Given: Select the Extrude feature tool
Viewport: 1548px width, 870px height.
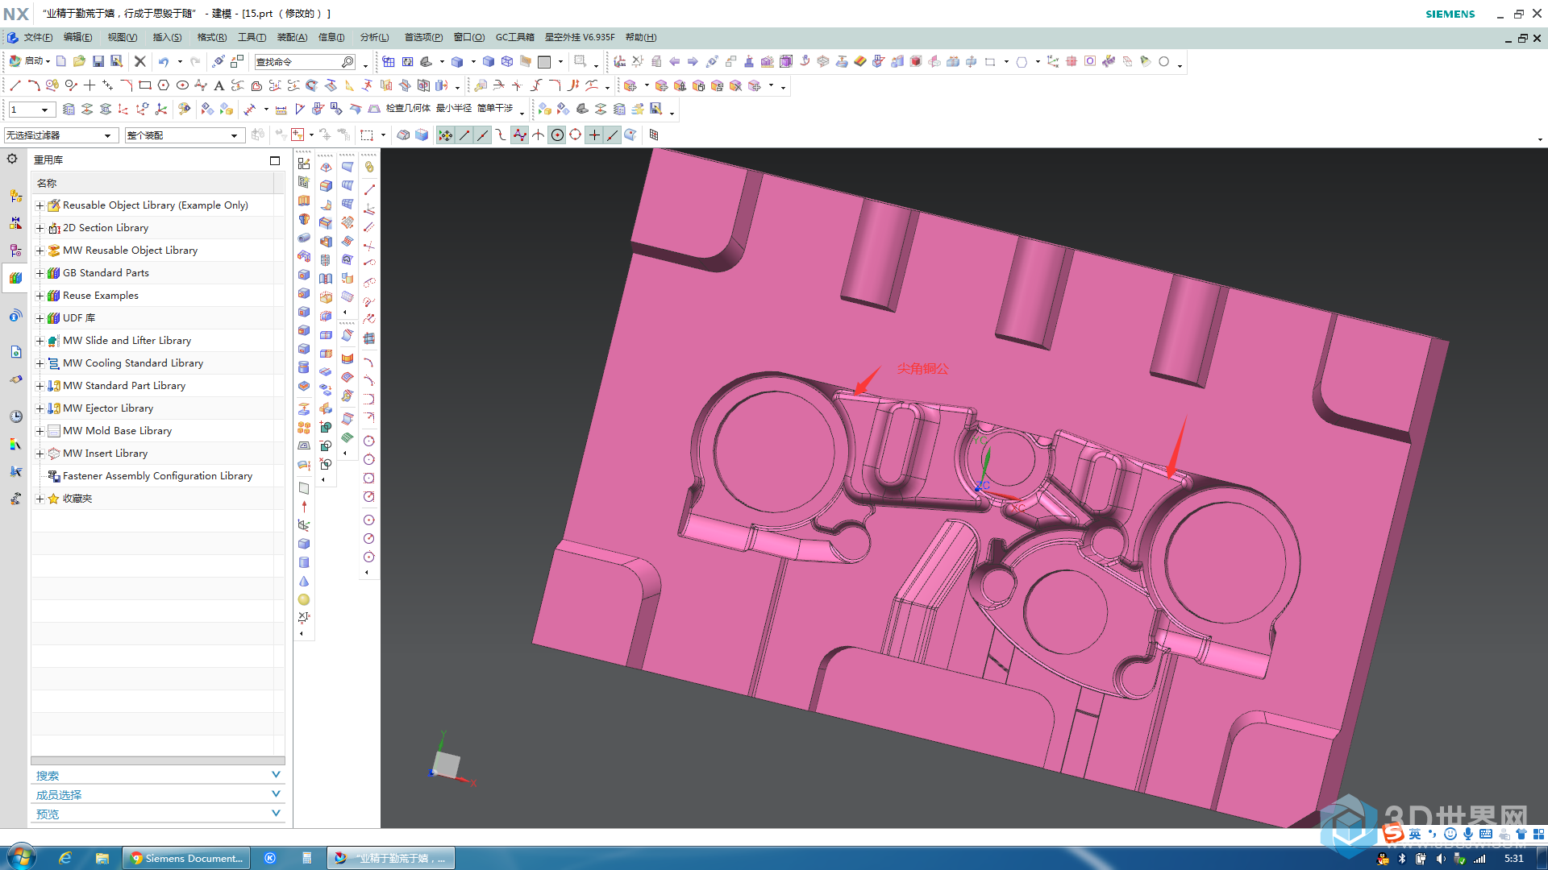Looking at the screenshot, I should (304, 201).
